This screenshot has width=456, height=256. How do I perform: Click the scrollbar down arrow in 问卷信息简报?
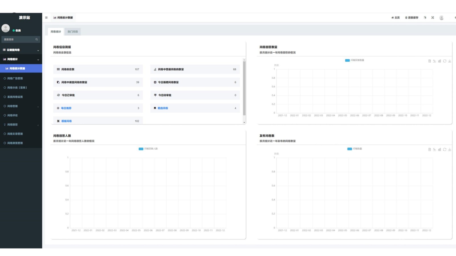click(244, 123)
